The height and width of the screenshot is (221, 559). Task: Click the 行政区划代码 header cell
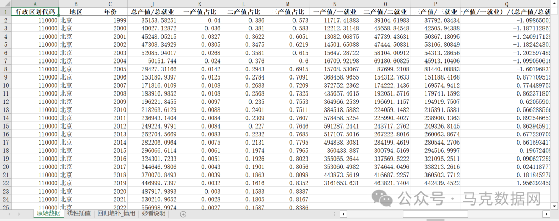(35, 12)
